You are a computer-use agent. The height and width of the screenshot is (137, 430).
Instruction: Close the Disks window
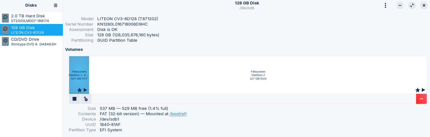coord(424,5)
